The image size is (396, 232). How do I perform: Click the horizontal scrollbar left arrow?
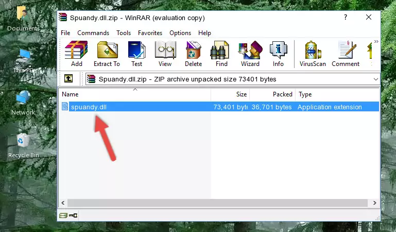click(x=63, y=203)
